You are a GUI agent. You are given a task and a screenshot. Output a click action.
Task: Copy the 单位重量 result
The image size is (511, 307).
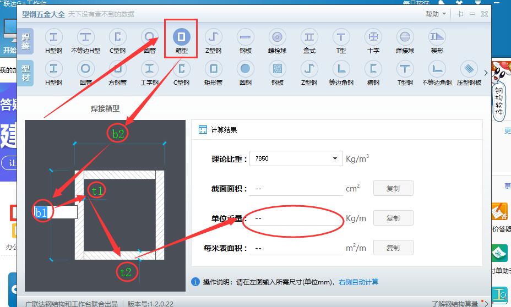(x=393, y=218)
